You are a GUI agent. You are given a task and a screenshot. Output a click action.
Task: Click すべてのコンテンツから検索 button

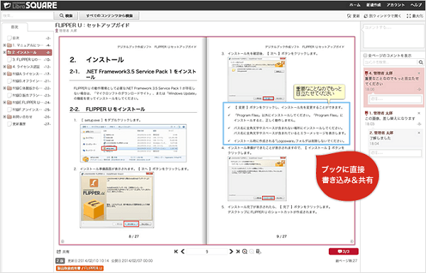pos(109,16)
